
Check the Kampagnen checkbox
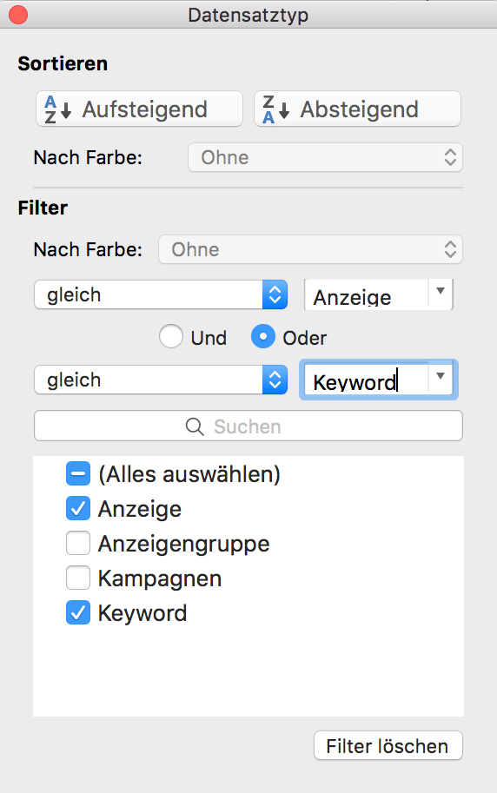78,578
